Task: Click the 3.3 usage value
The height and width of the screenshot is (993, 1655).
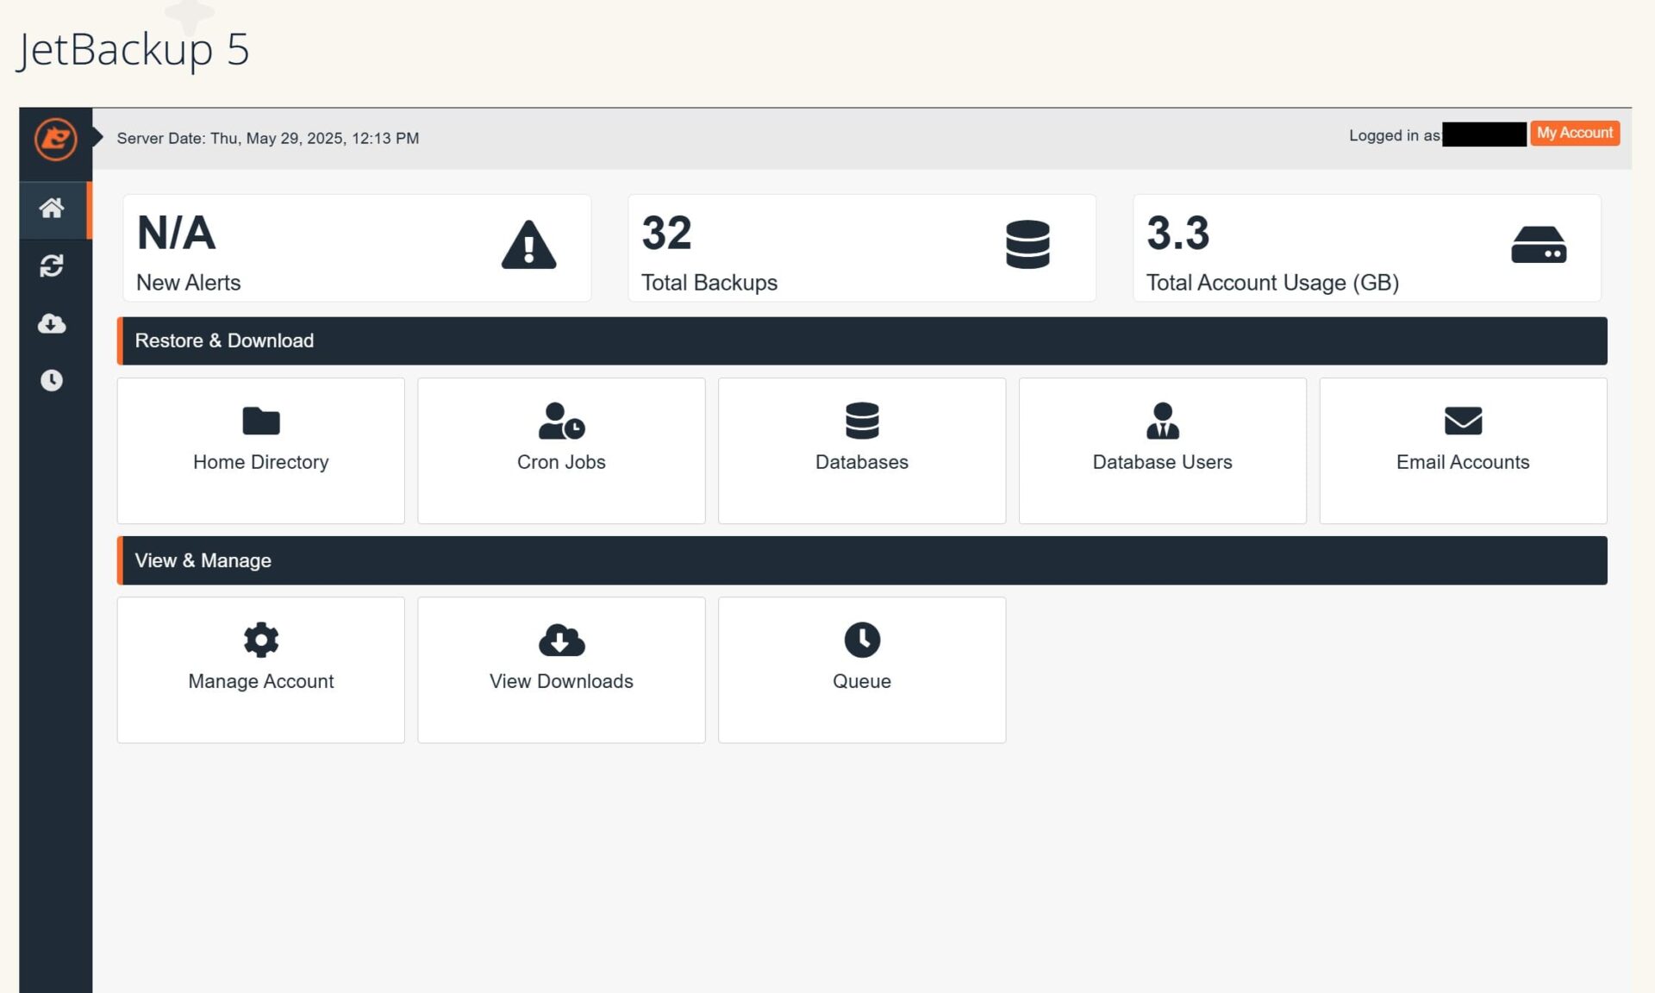Action: [1177, 233]
